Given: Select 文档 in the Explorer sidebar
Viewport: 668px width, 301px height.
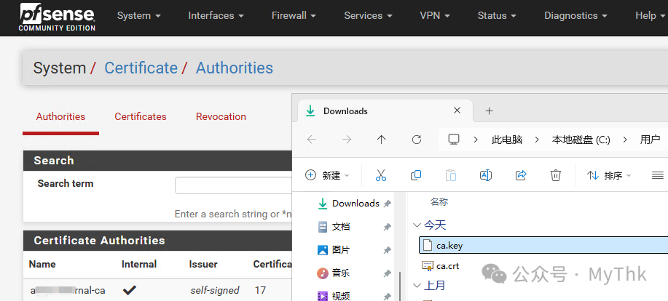Looking at the screenshot, I should click(x=334, y=227).
